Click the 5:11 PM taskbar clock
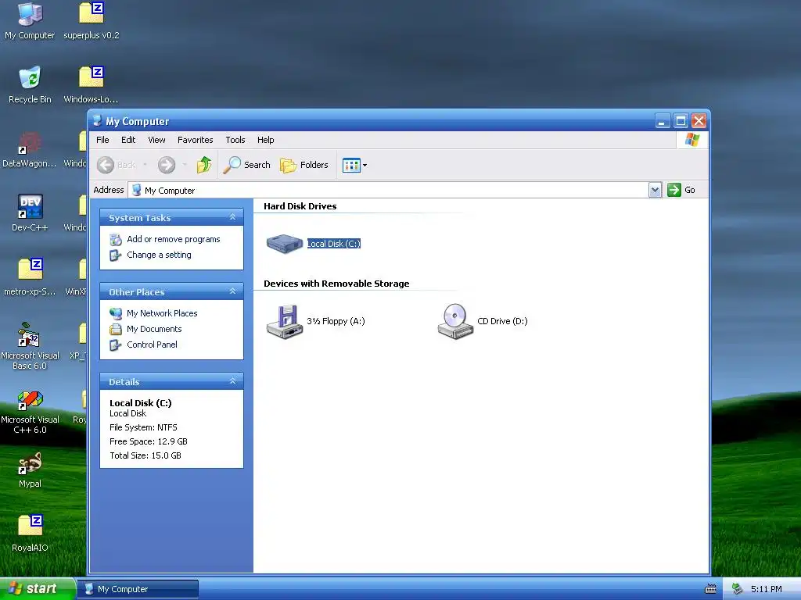This screenshot has width=801, height=600. pyautogui.click(x=767, y=589)
